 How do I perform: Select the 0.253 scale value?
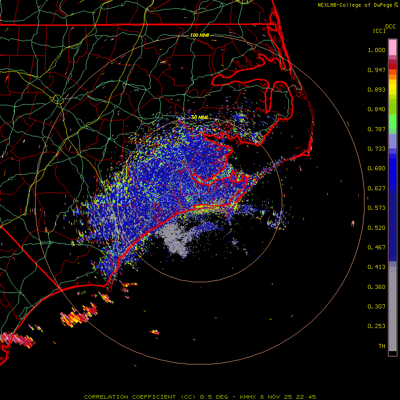[x=376, y=326]
